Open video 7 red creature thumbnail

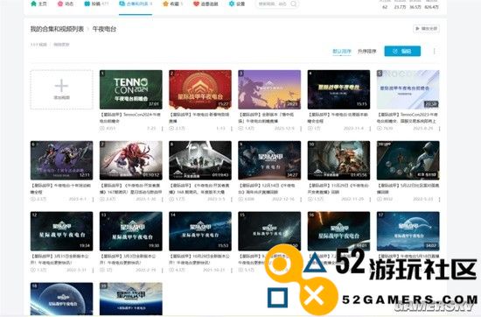coord(131,160)
